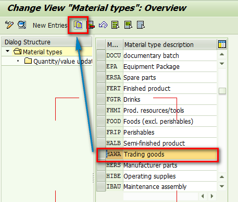Select the row marker for HAWA
This screenshot has height=202, width=238.
point(101,154)
